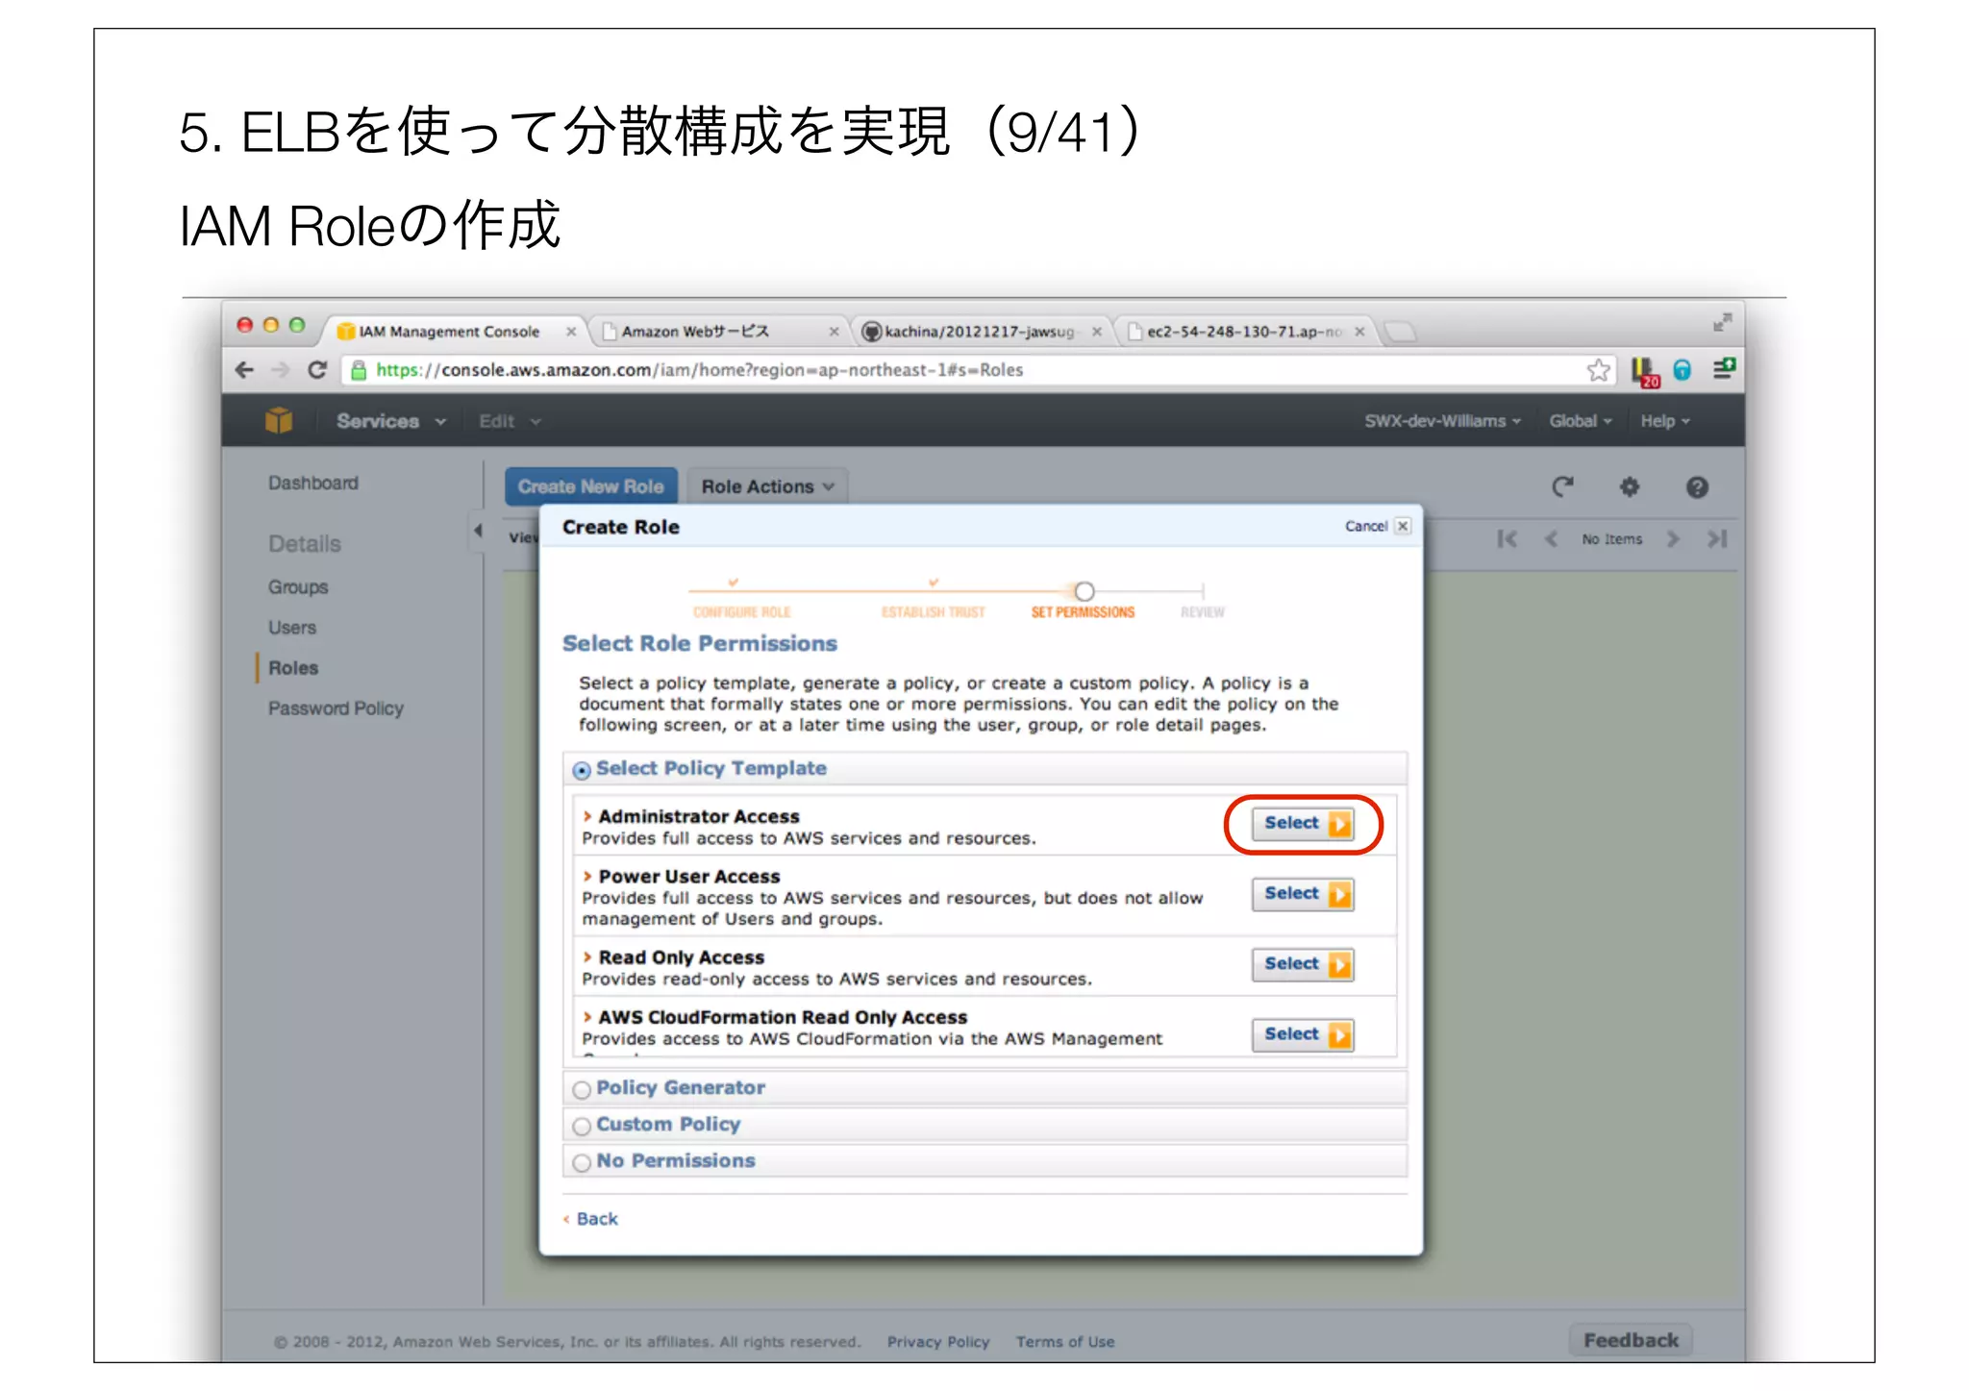Click the secure lock icon in address bar
1969x1391 pixels.
pos(359,370)
